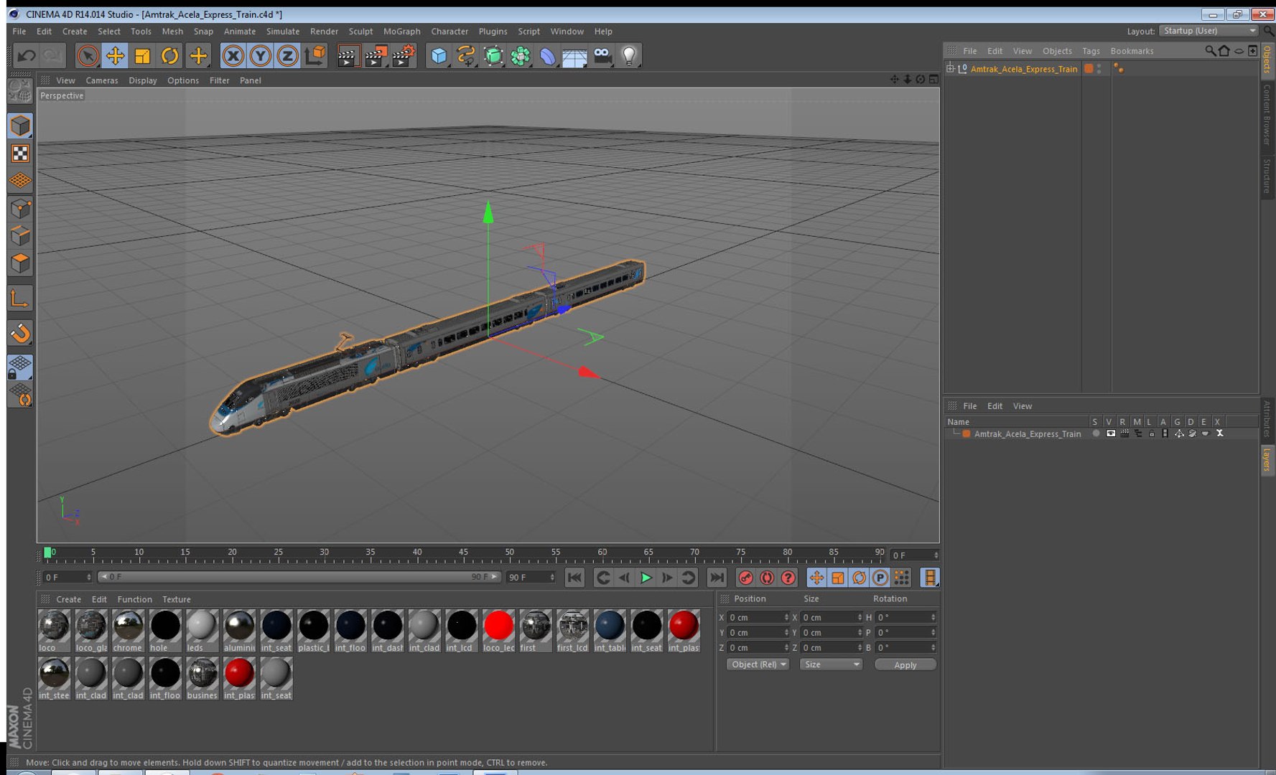Toggle layer visibility for Amtrak_Acela_Express_Train
Viewport: 1276px width, 775px height.
pyautogui.click(x=1109, y=433)
